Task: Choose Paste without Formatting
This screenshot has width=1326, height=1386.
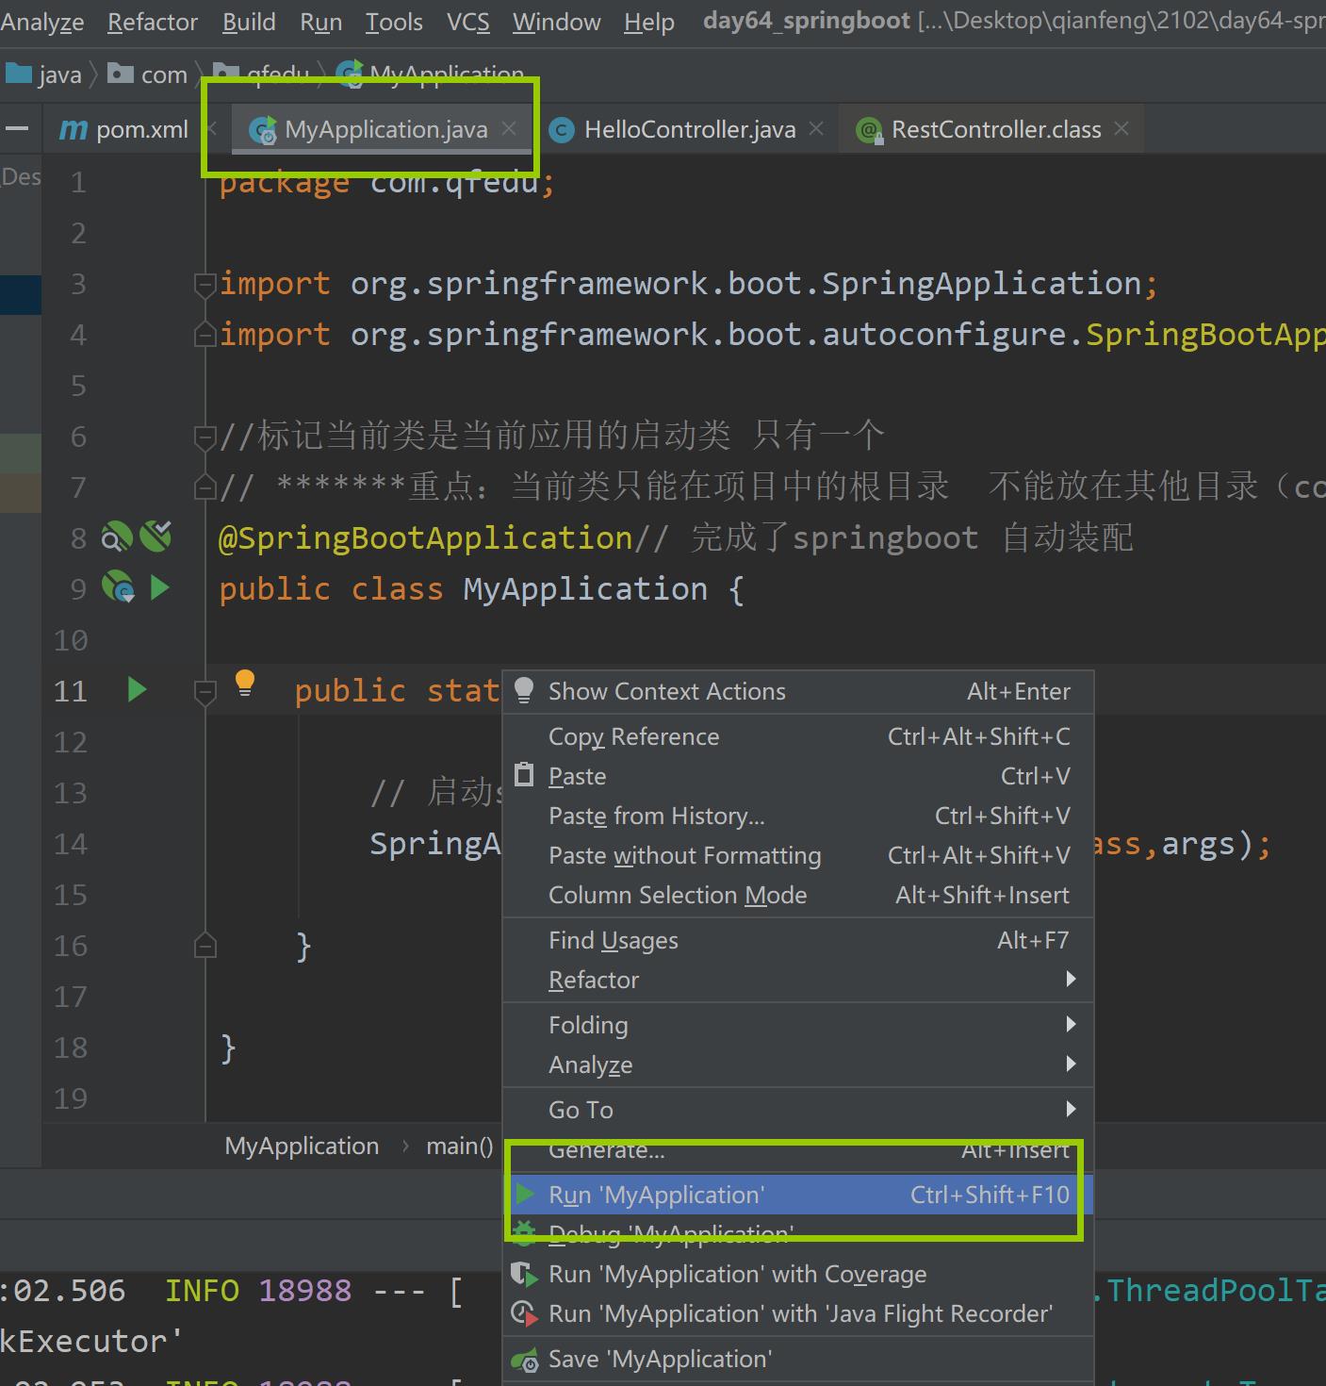Action: (798, 855)
